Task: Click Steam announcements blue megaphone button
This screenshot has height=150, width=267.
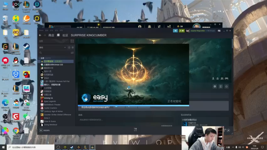Action: point(175,31)
